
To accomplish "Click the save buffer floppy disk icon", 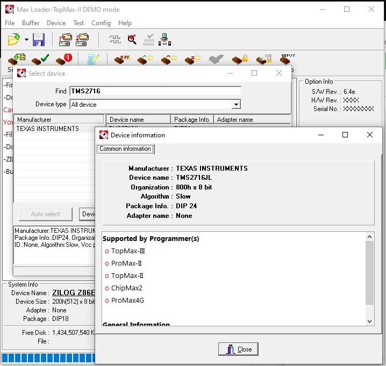I will 39,40.
